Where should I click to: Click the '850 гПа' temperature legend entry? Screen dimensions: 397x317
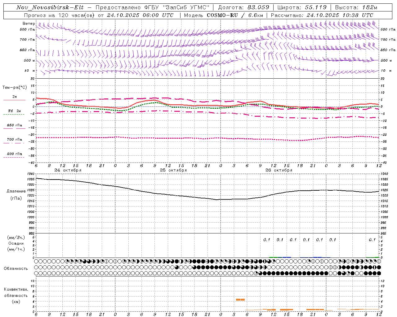14,125
